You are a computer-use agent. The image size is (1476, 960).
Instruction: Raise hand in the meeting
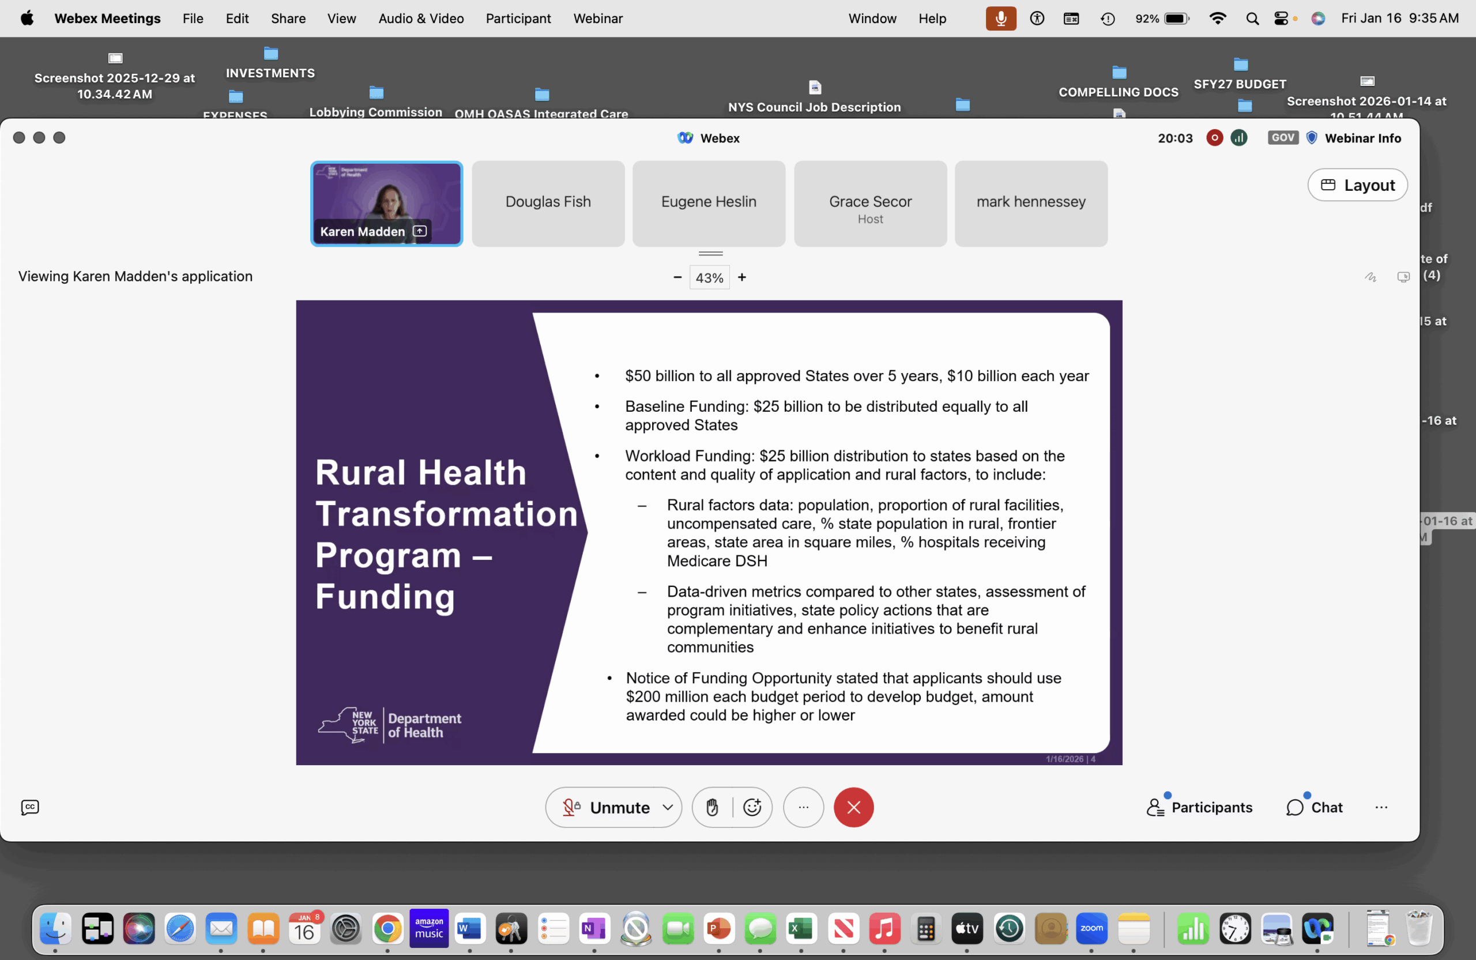click(712, 807)
